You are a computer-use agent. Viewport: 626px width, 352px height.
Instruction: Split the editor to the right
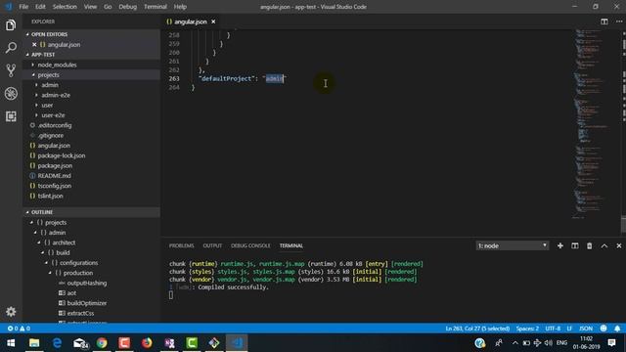tap(604, 22)
